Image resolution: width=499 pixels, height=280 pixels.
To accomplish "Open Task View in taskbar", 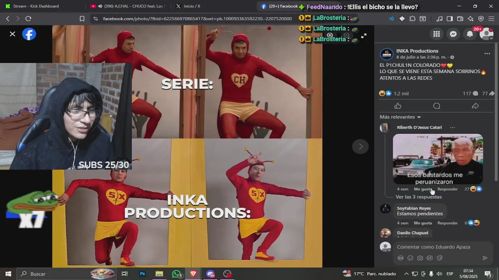I will click(x=125, y=274).
